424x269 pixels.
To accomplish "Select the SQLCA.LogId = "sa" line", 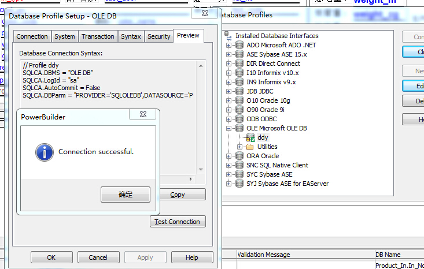I will (51, 80).
